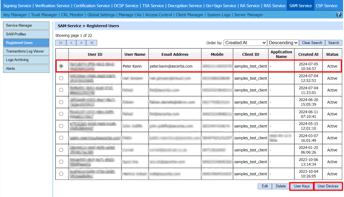Open the CSP Service tab

click(x=326, y=5)
